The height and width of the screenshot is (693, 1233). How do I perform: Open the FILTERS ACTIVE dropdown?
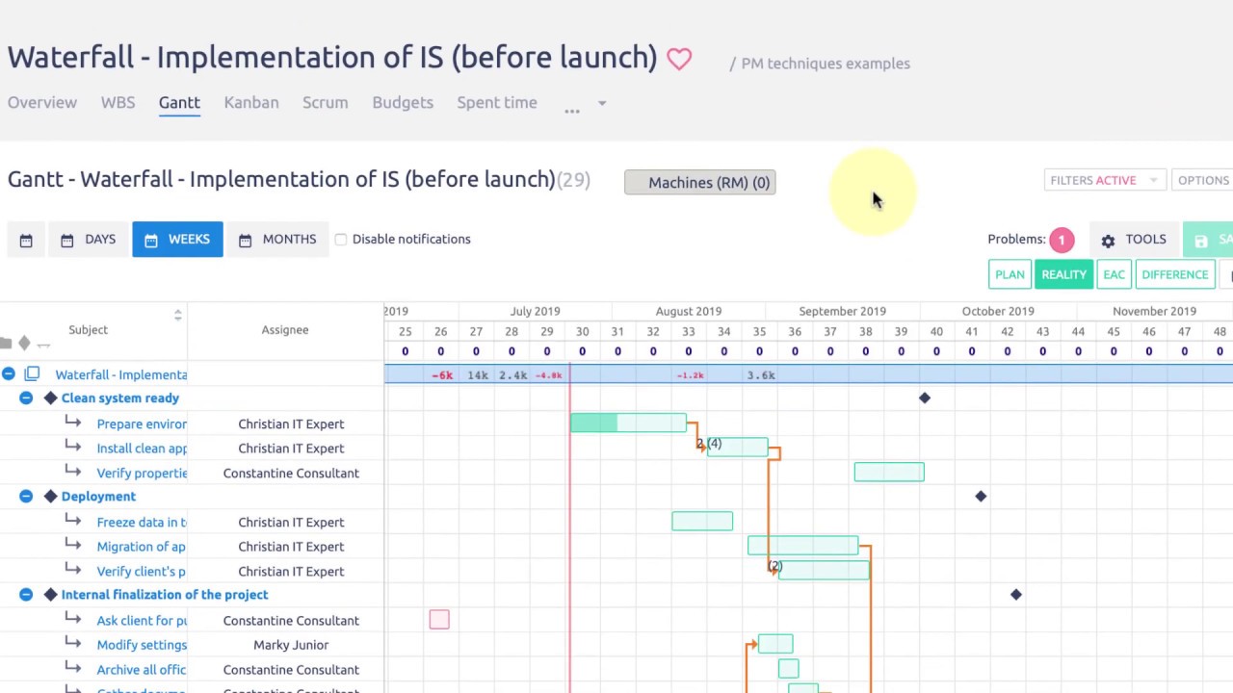pos(1106,180)
